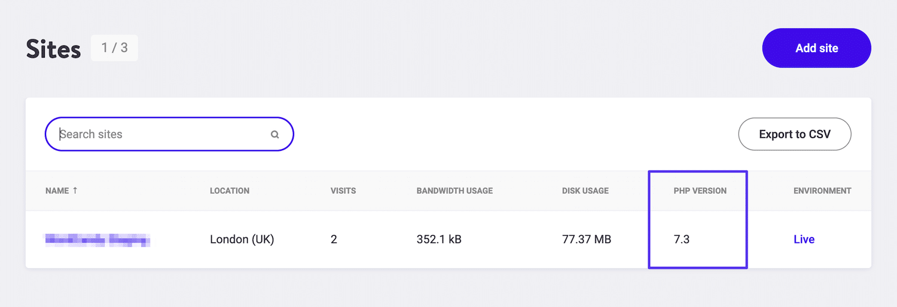Click the visits count of 2

click(334, 239)
